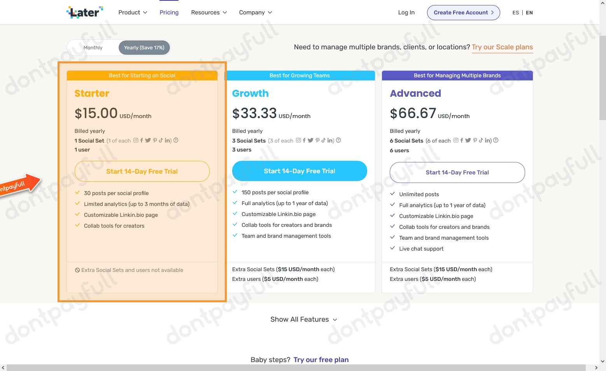Click the Create Free Account button

coord(463,12)
